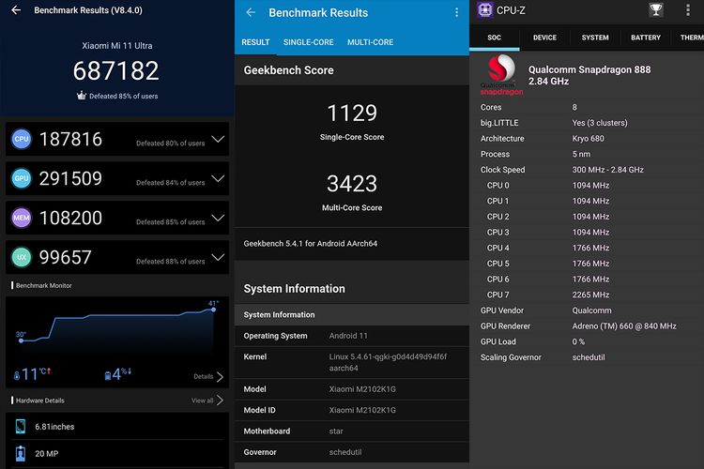Tap the screen size icon beside 6.81inches
704x469 pixels.
pos(21,427)
